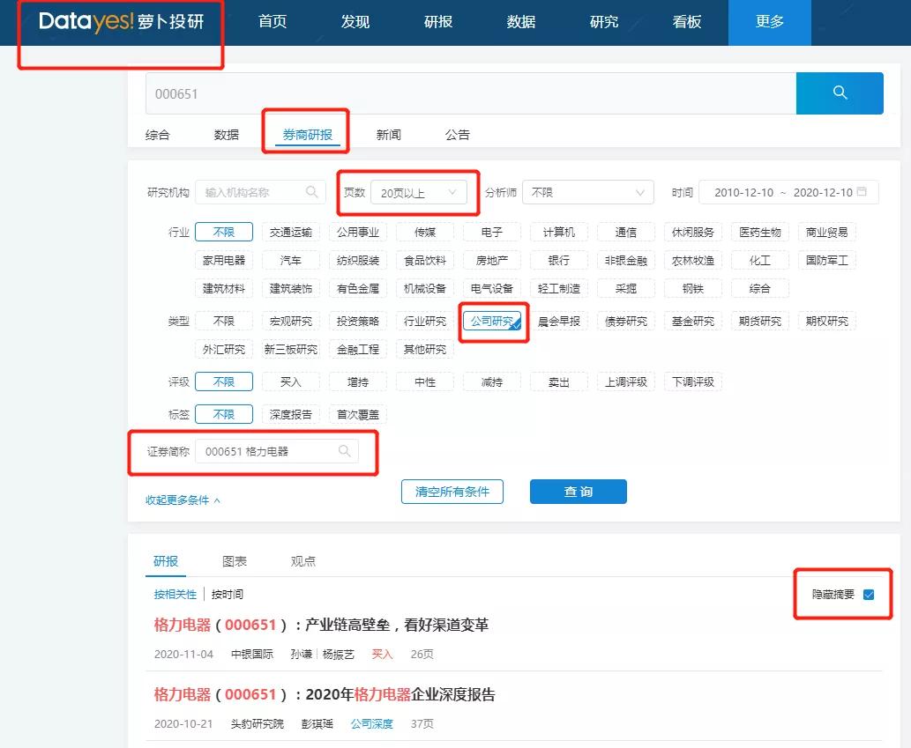The image size is (911, 748).
Task: Click the blue search magnifier icon
Action: tap(839, 93)
